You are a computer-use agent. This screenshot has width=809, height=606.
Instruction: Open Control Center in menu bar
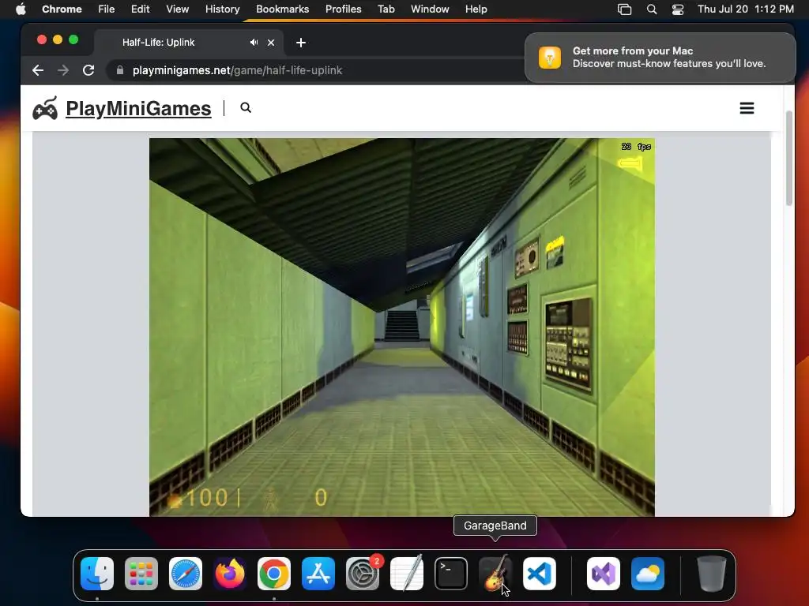pyautogui.click(x=678, y=9)
